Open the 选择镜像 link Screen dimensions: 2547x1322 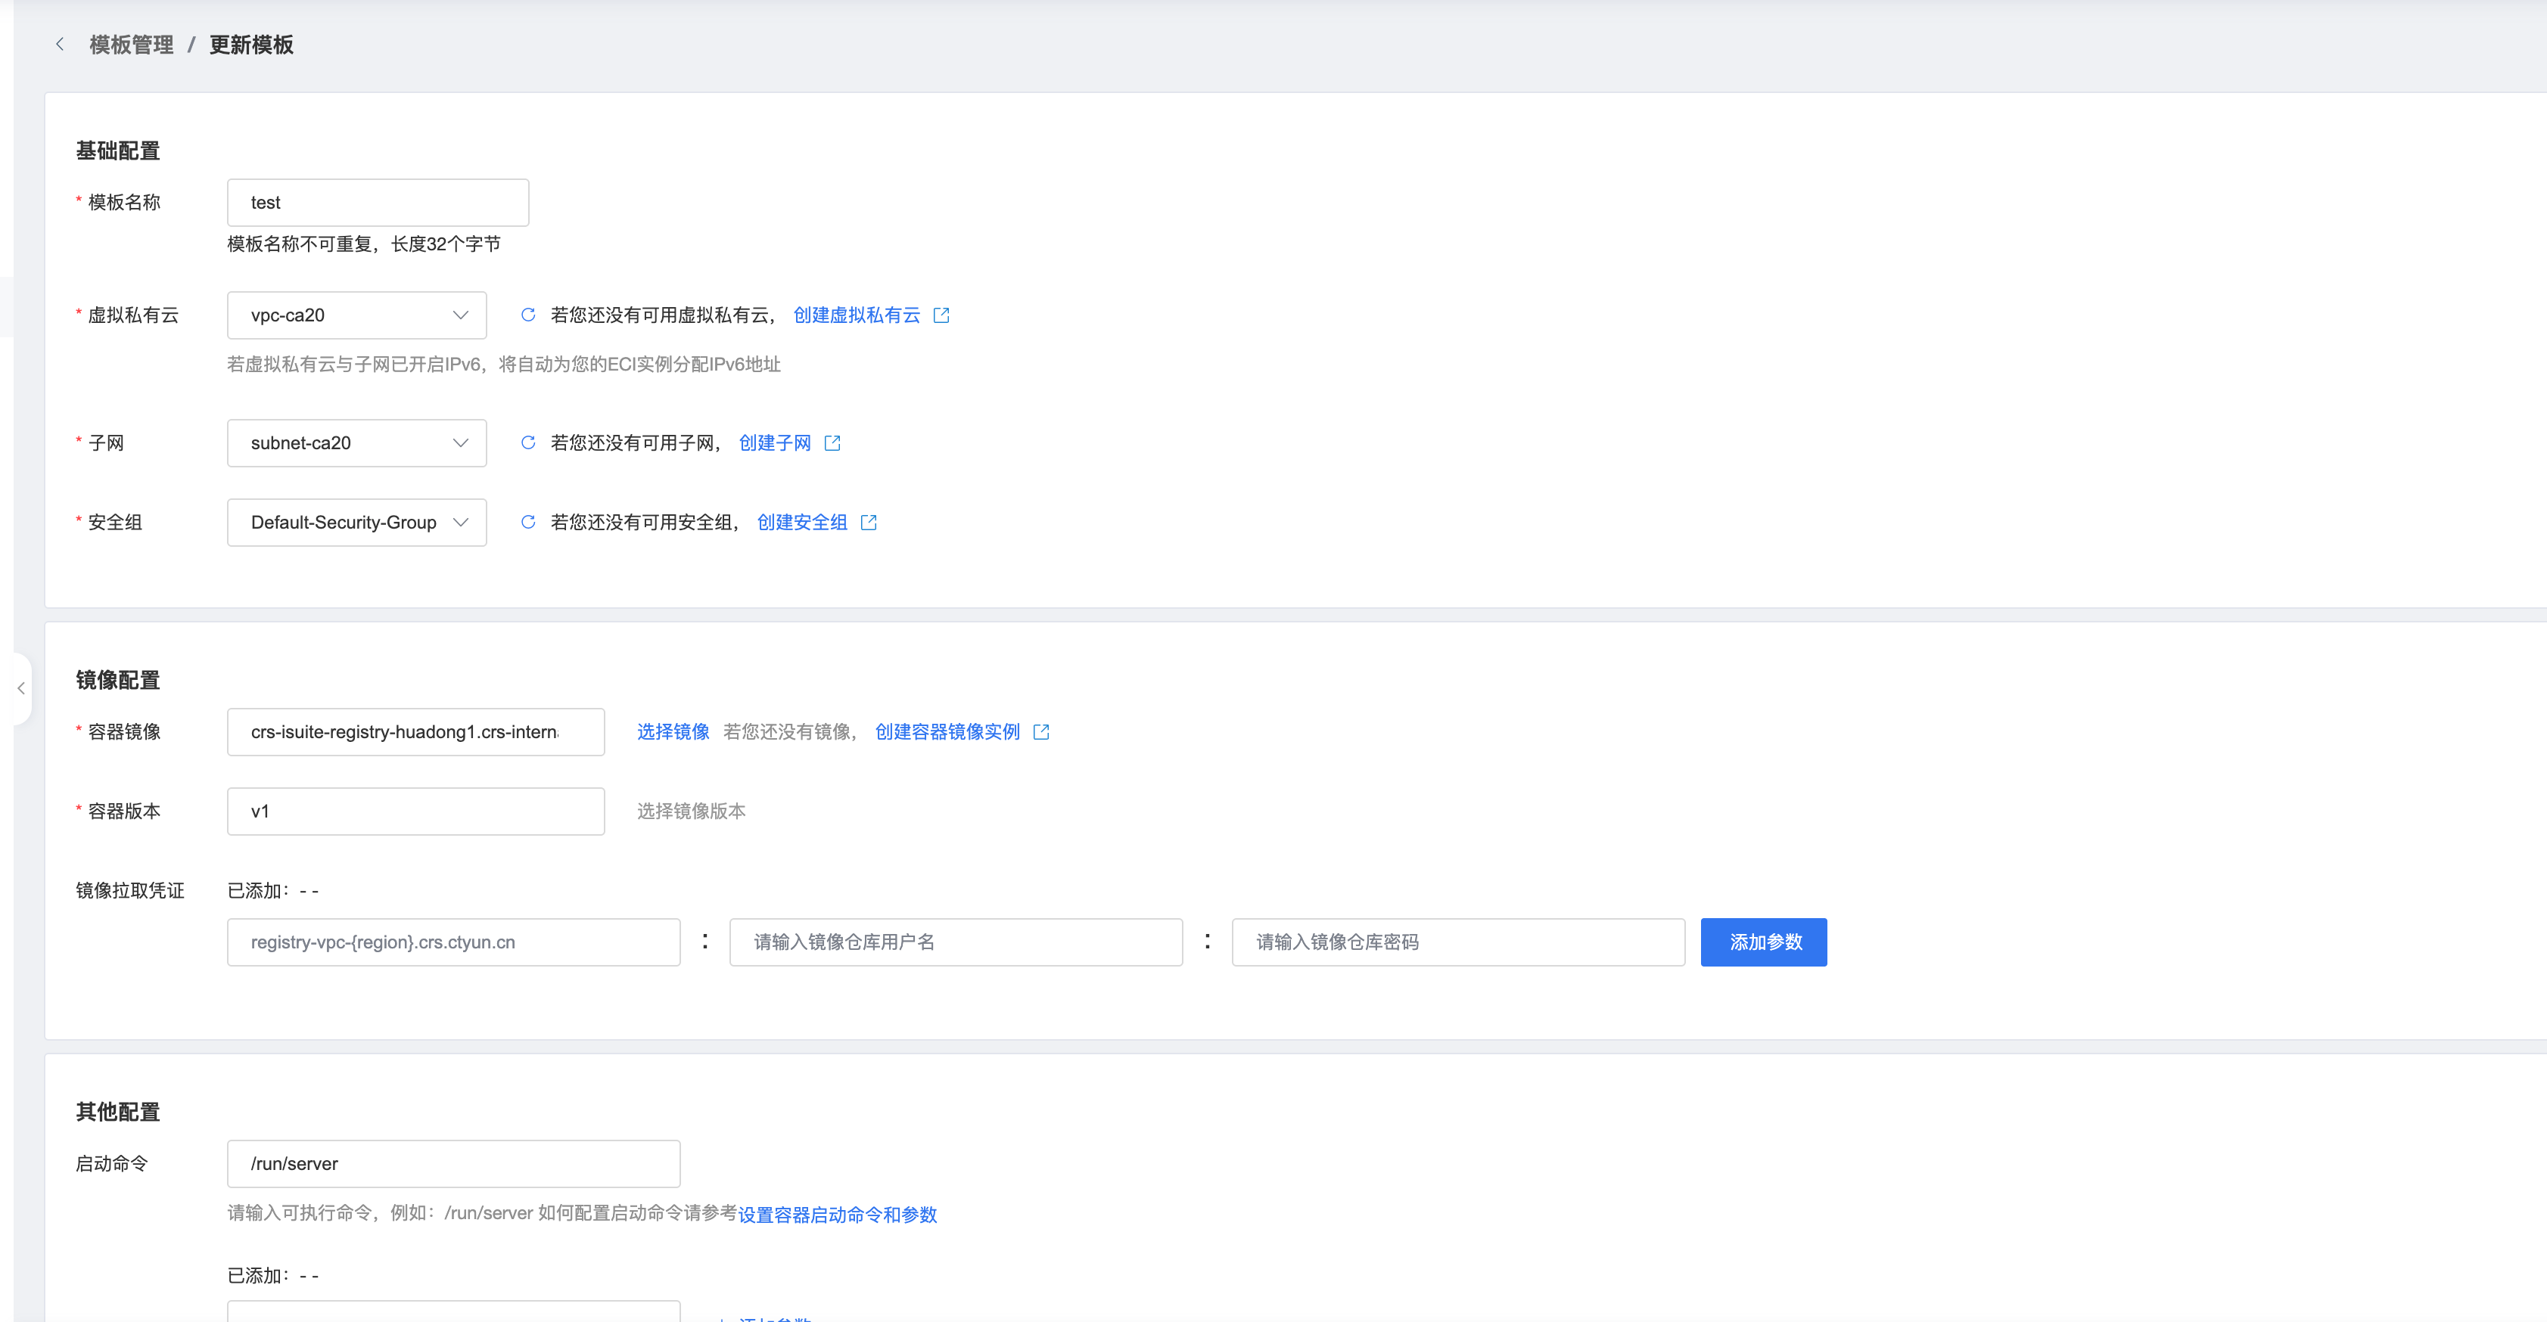point(673,732)
